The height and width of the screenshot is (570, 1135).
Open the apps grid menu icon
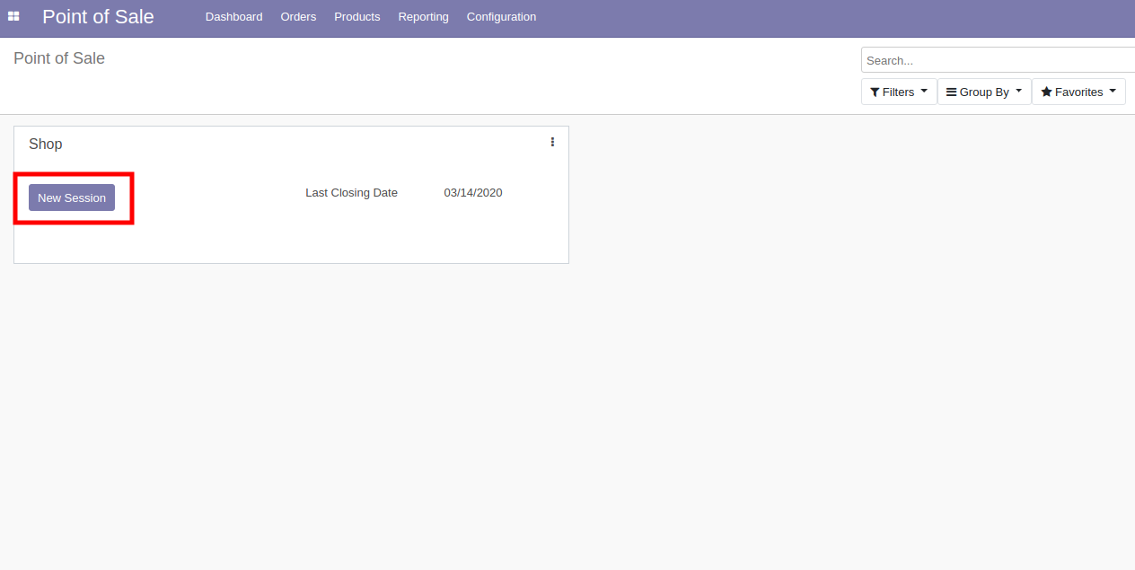(x=13, y=16)
